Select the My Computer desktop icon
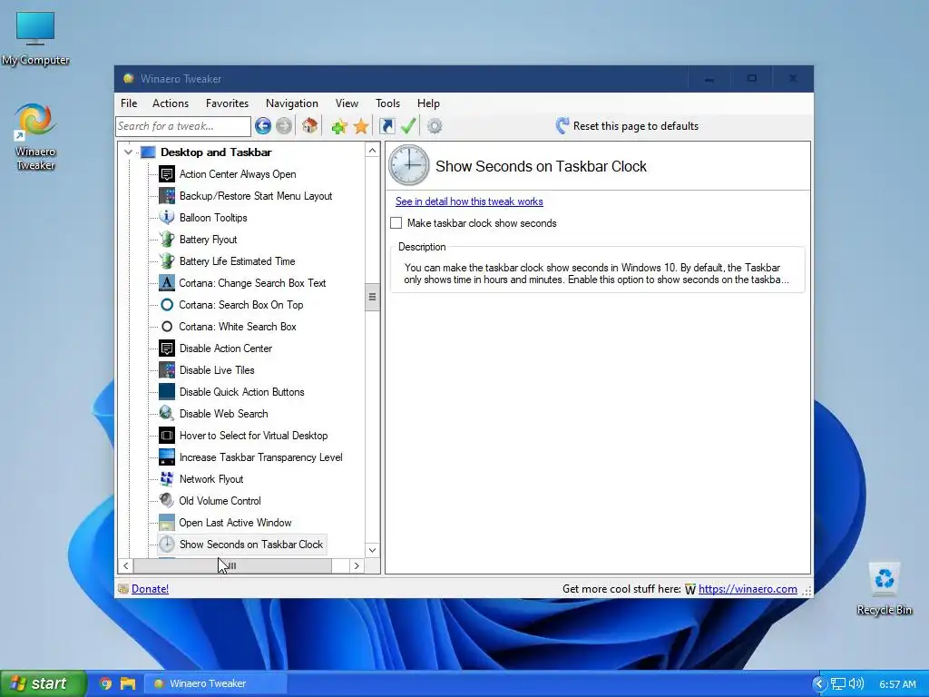Image resolution: width=929 pixels, height=697 pixels. click(35, 38)
